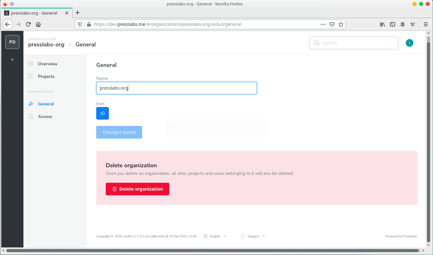Select the presslabs-org - General tab
Viewport: 433px width, 255px height.
[37, 13]
